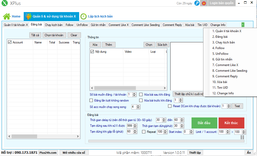
Task: Switch language with the Vietnam flag icon
Action: click(204, 3)
